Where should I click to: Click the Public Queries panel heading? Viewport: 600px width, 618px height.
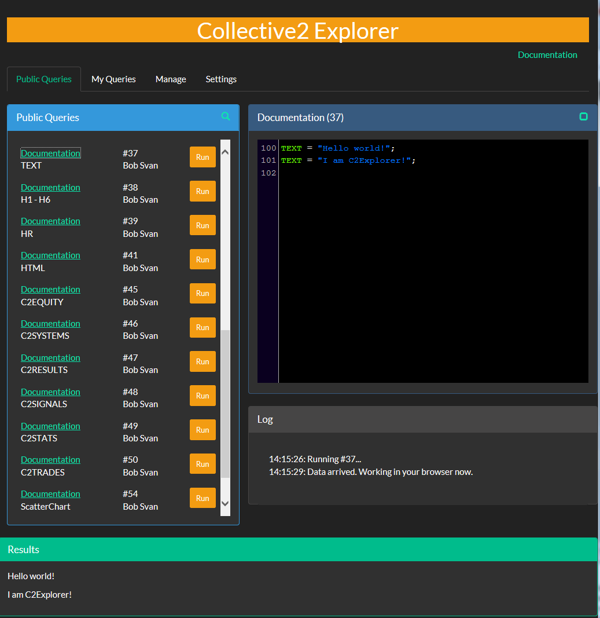click(47, 118)
